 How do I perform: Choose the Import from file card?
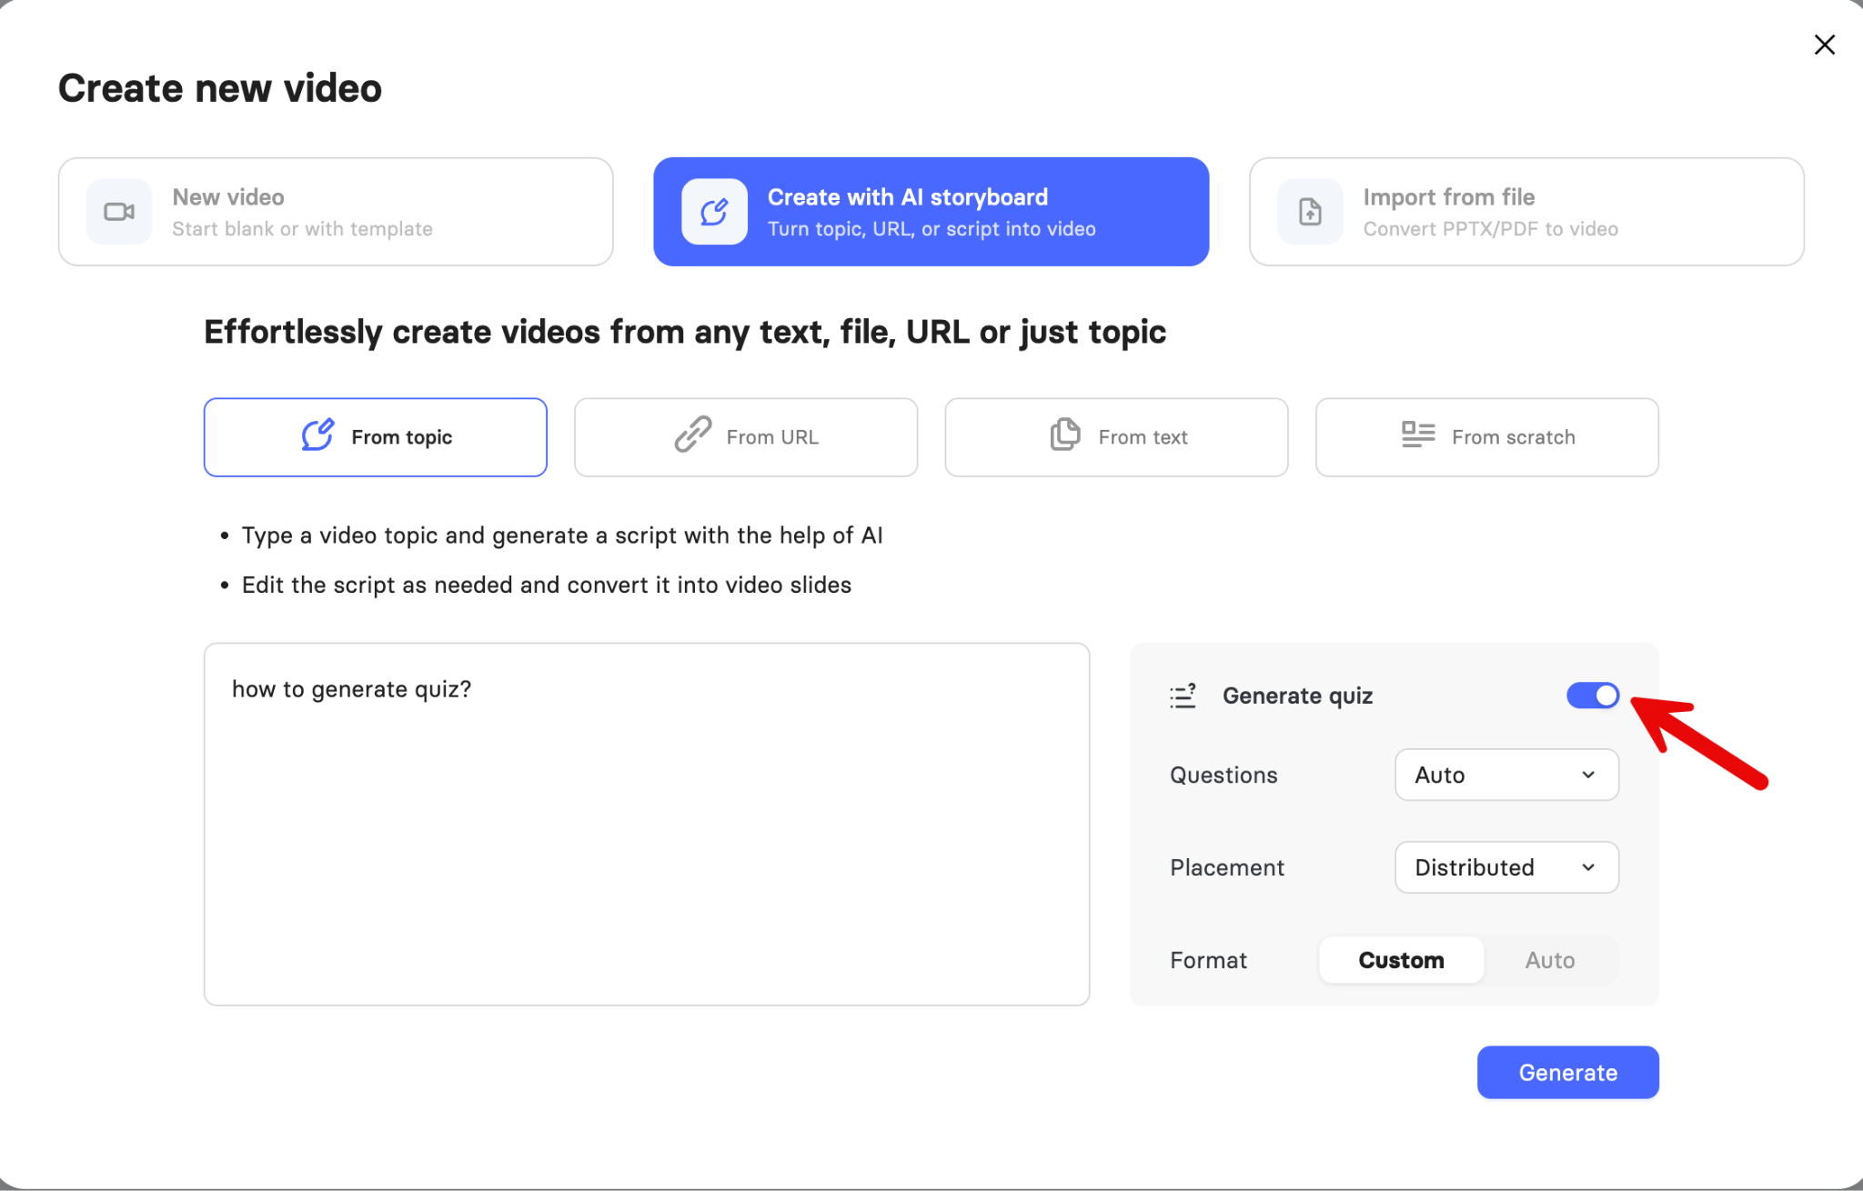click(1526, 212)
